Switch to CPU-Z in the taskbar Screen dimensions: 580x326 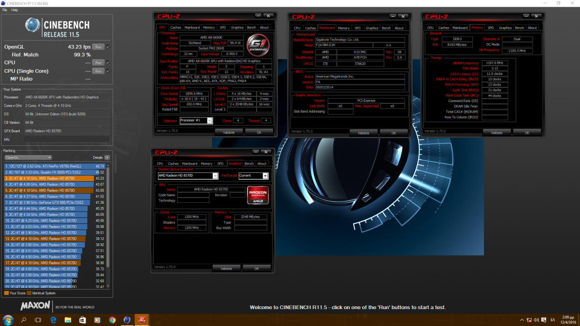[142, 320]
